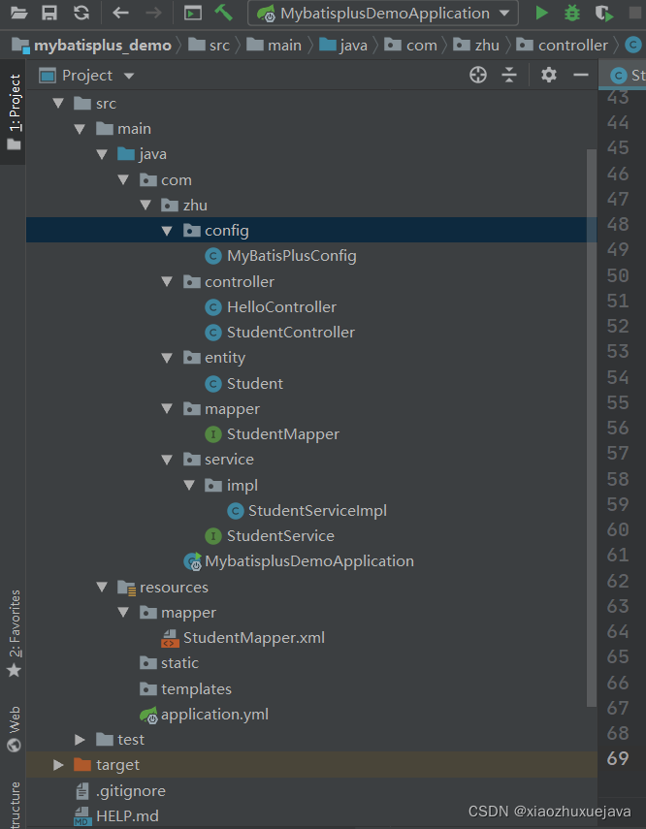
Task: Hide the Project tool window
Action: click(x=581, y=76)
